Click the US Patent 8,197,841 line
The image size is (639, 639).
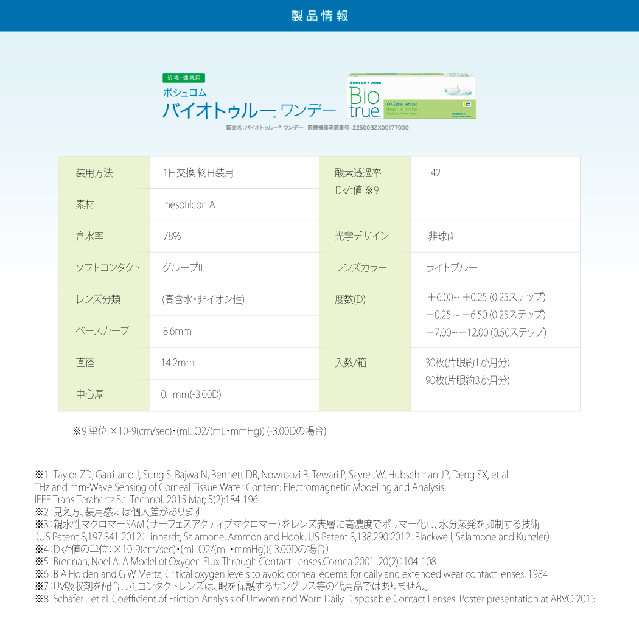point(293,537)
